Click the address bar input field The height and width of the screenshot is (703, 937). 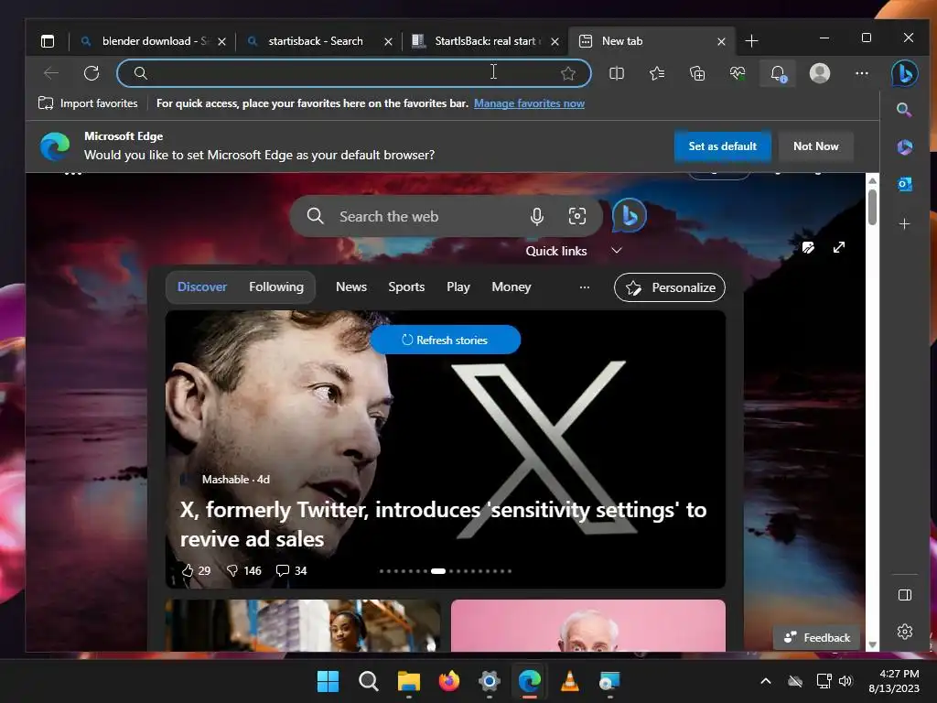352,73
